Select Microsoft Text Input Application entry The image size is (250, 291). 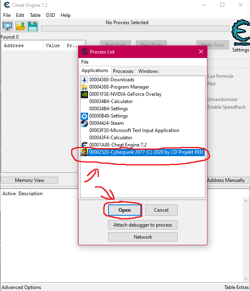[143, 130]
